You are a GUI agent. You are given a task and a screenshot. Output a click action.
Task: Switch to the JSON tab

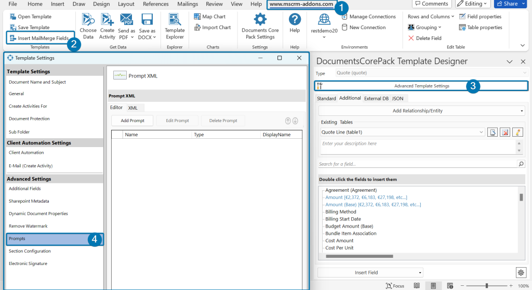[397, 98]
